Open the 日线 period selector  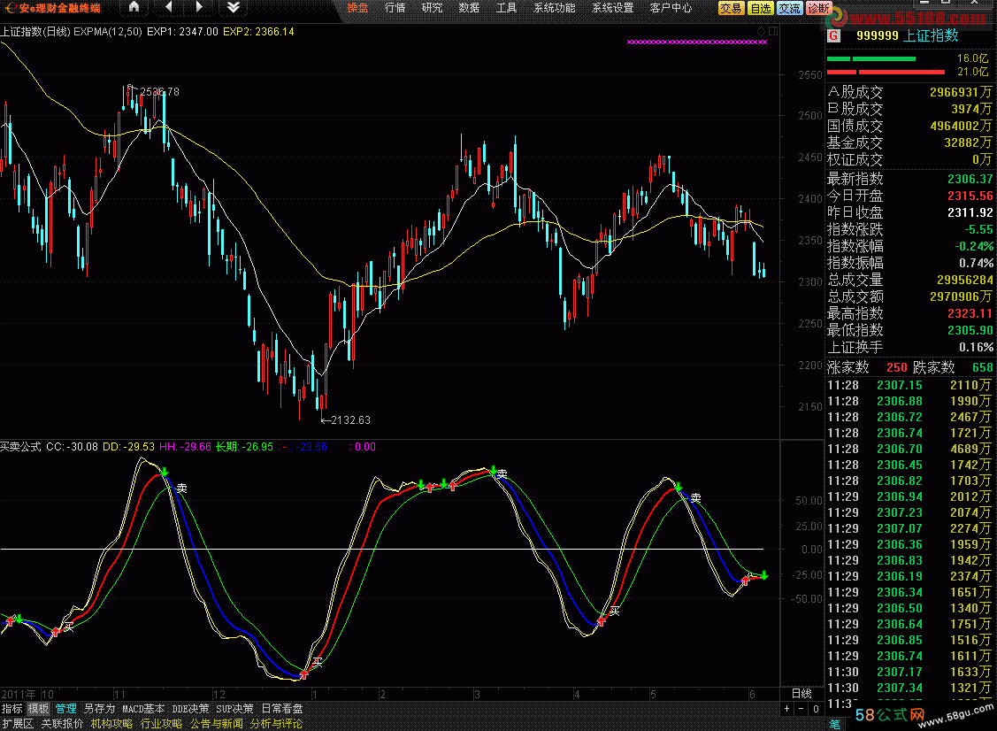(801, 693)
